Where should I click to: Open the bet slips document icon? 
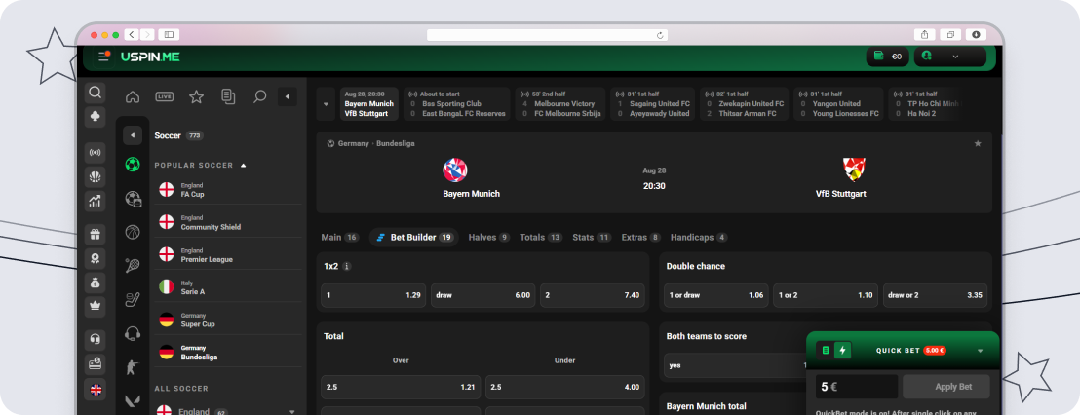pyautogui.click(x=228, y=97)
